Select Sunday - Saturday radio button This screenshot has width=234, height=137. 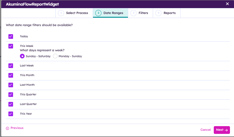22,56
